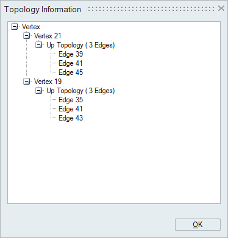Image resolution: width=228 pixels, height=238 pixels.
Task: Collapse the root Vertex node
Action: (x=14, y=27)
